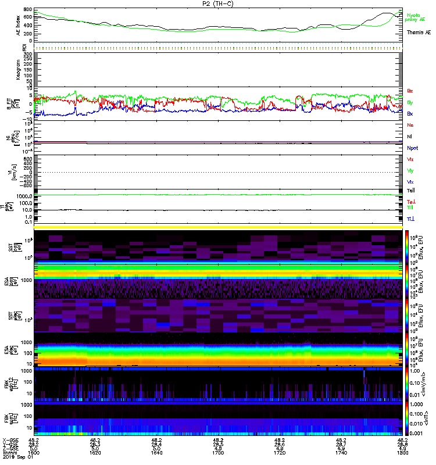The image size is (436, 465).
Task: Click the <|mV/m|> color bar unit label
Action: [424, 384]
